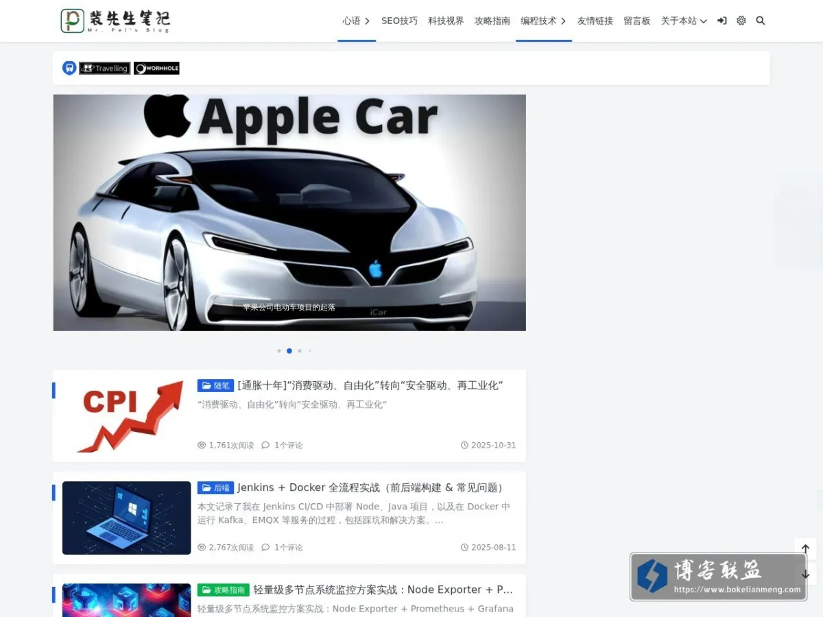The image size is (823, 617).
Task: Open the Wormhole badge link
Action: (x=156, y=68)
